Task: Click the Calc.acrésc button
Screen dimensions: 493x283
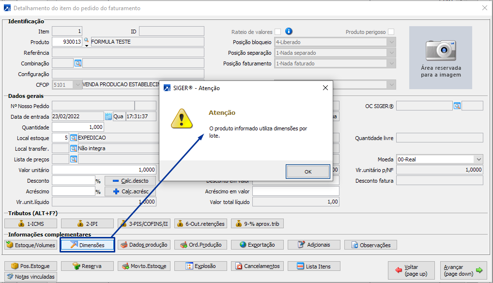Action: [x=130, y=191]
